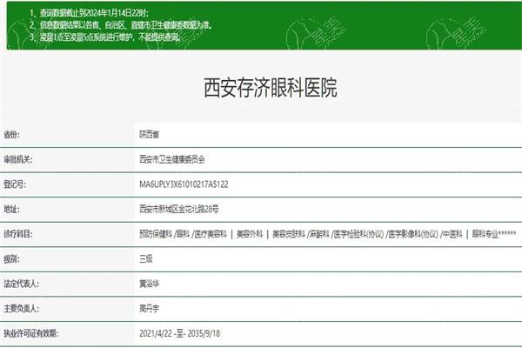Image resolution: width=522 pixels, height=348 pixels.
Task: Click the 主要负责人 row label
Action: (21, 309)
